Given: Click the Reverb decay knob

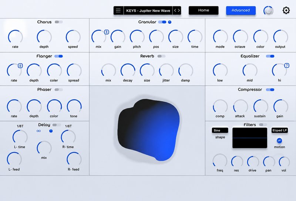Looking at the screenshot, I should [x=128, y=71].
